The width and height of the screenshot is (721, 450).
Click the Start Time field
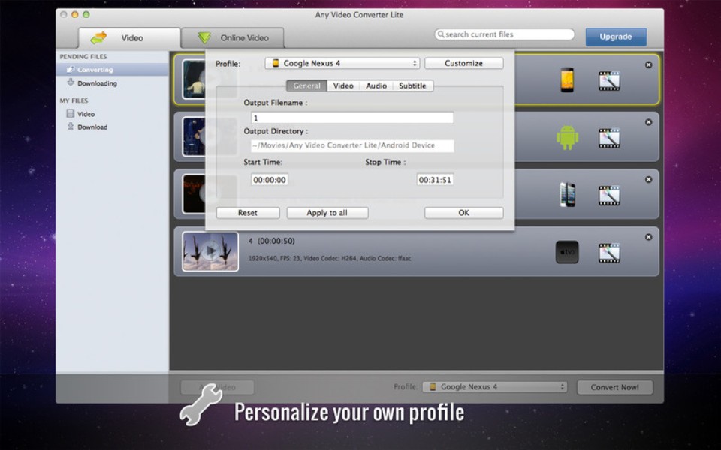(x=270, y=180)
